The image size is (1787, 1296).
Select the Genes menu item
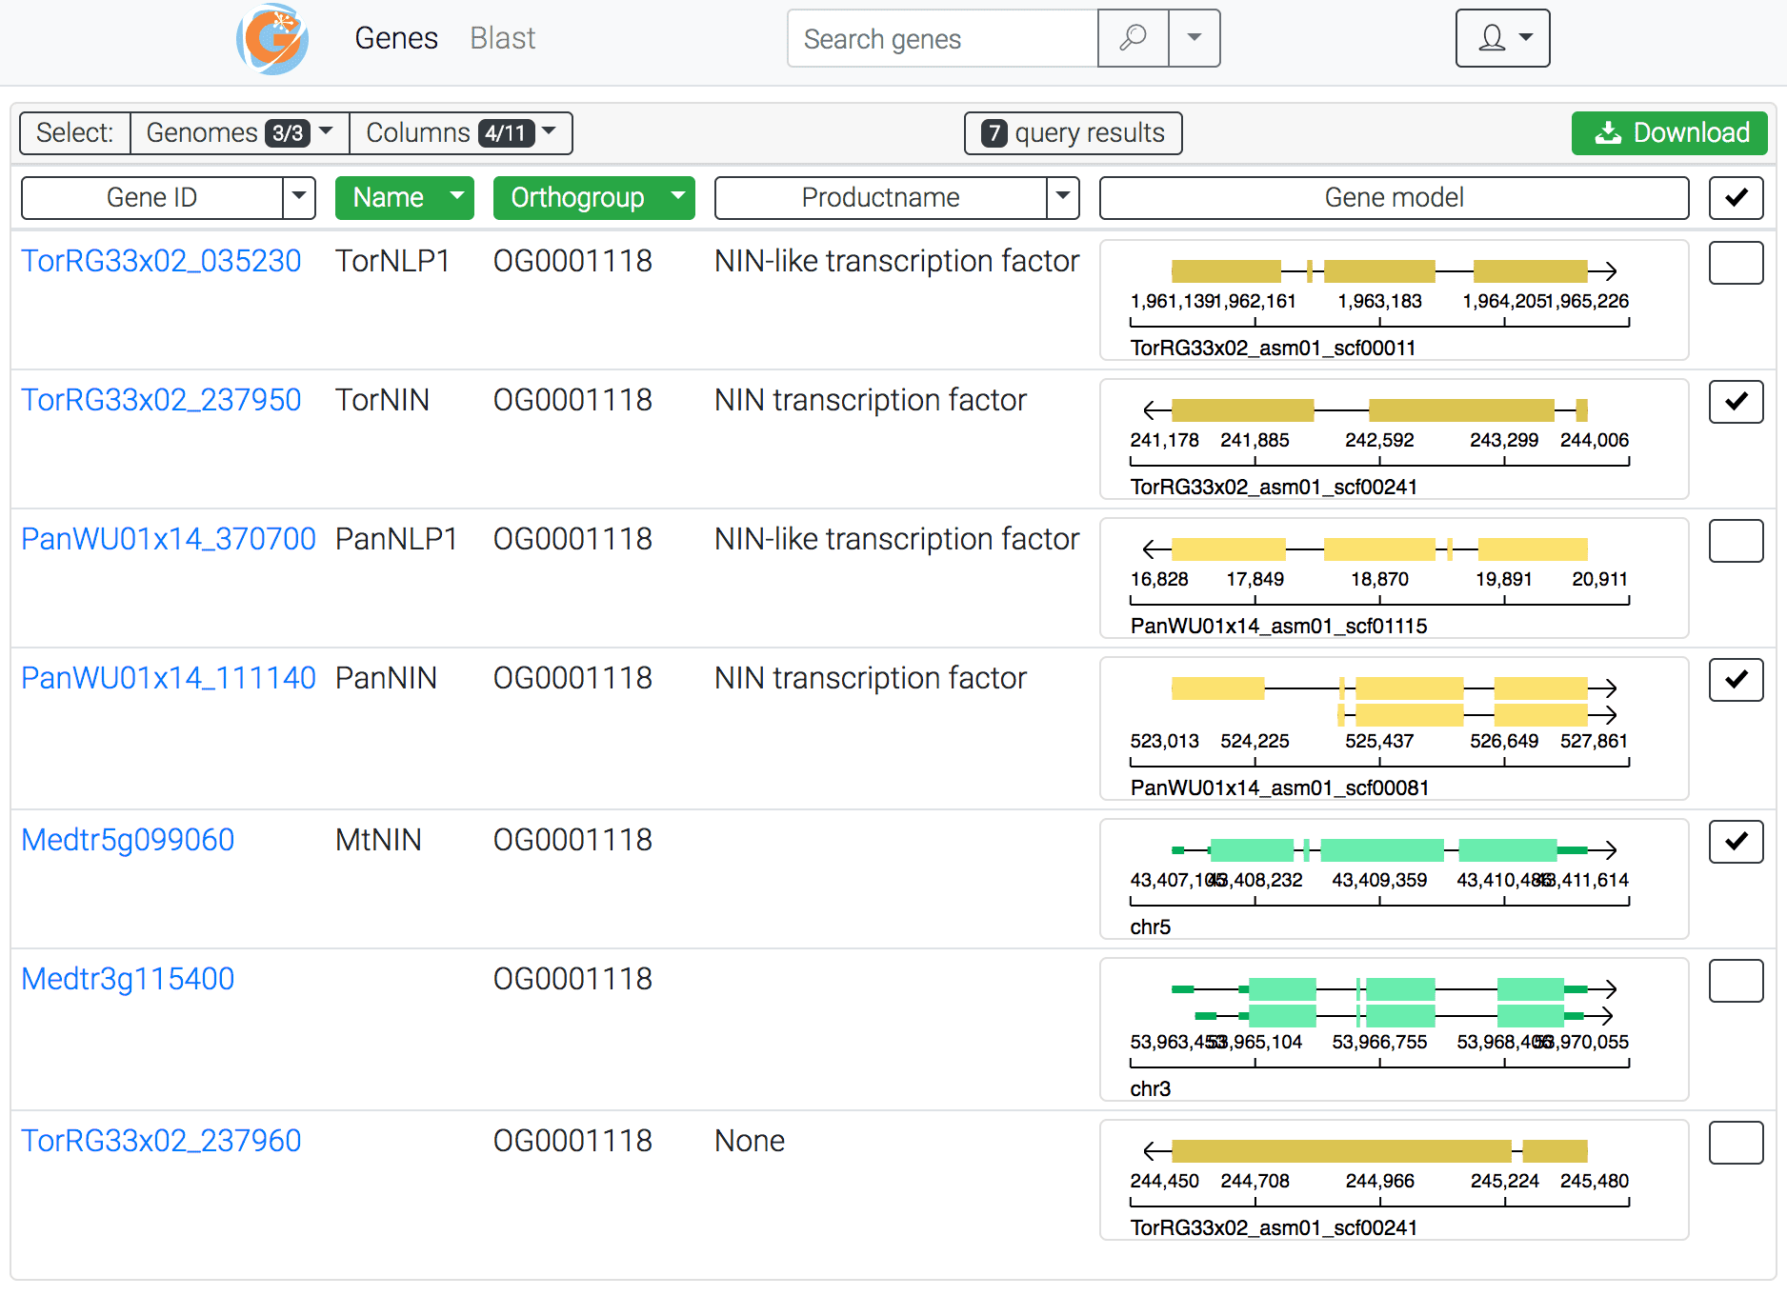click(396, 38)
